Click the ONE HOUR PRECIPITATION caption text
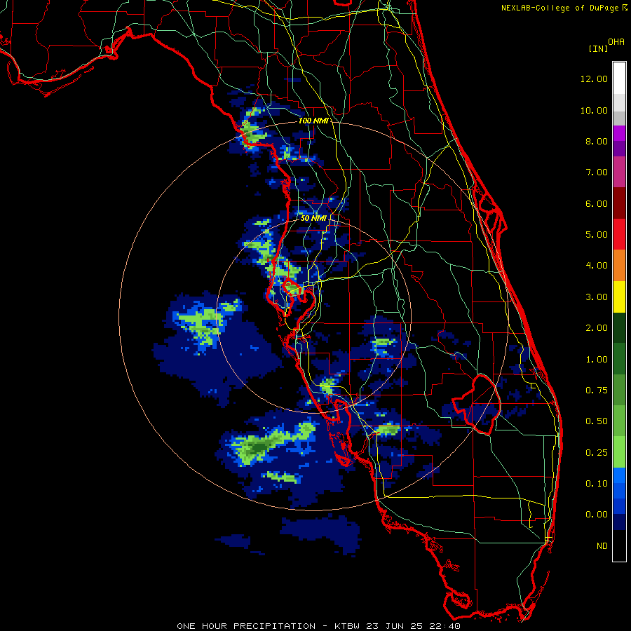 click(246, 626)
